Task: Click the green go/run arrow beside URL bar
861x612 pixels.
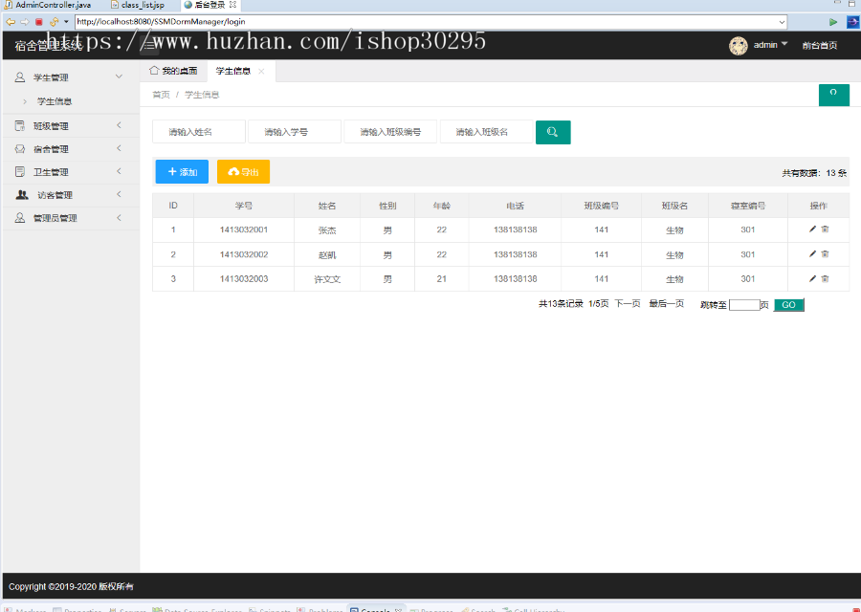Action: coord(833,22)
